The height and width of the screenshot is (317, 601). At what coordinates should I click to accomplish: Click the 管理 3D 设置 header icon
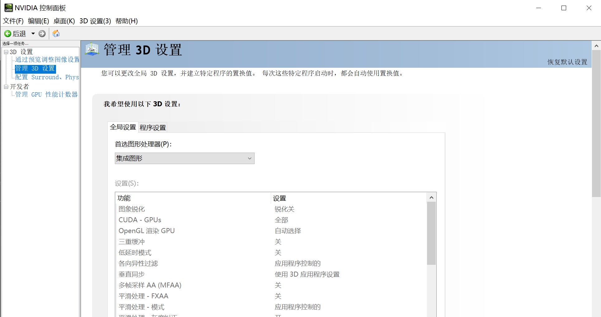pyautogui.click(x=92, y=49)
